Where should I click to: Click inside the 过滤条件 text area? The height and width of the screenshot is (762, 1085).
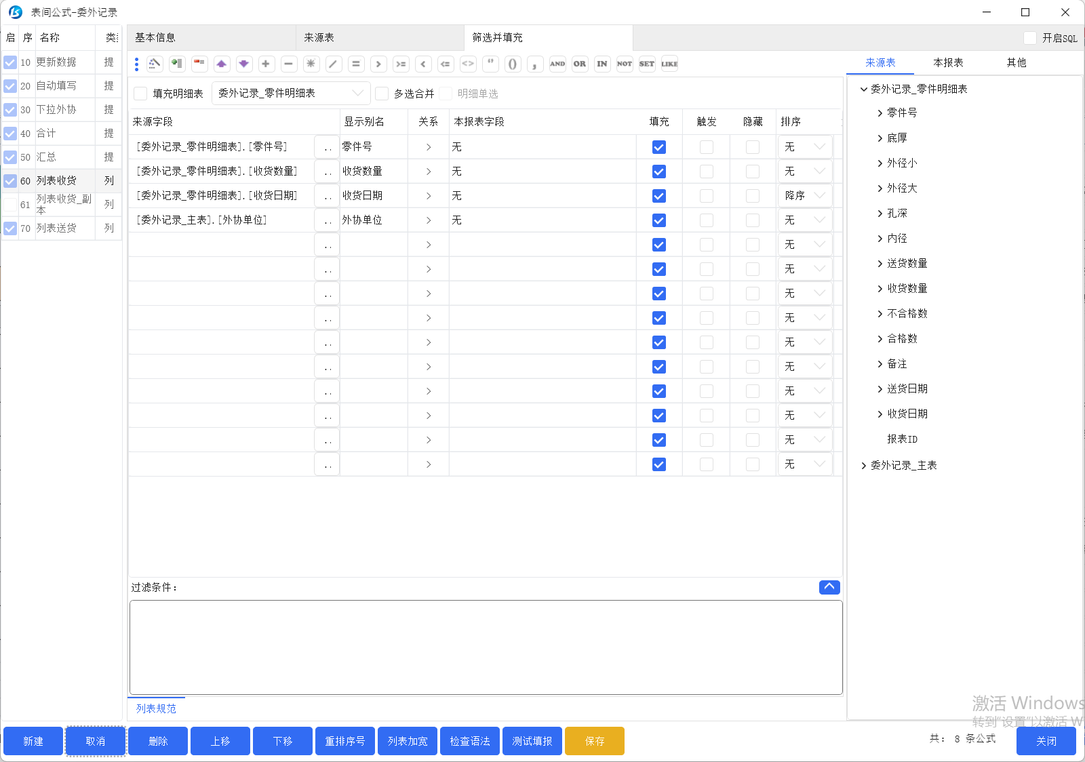[486, 647]
